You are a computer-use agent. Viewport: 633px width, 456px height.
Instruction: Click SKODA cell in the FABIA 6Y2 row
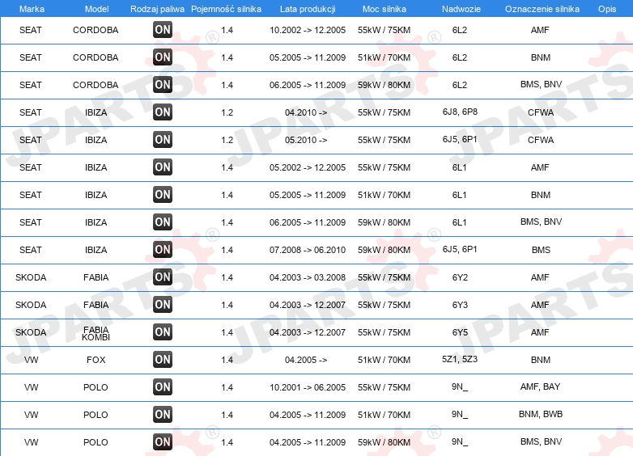click(31, 277)
